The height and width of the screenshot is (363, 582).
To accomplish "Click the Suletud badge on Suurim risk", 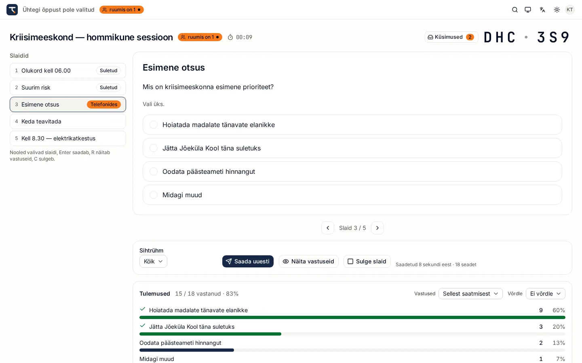I will [x=108, y=88].
